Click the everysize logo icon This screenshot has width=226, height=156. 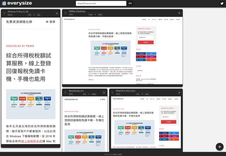tap(4, 3)
